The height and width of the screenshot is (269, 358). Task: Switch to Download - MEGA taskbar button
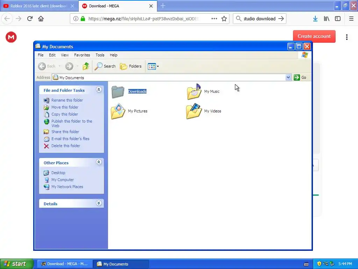[x=65, y=264]
